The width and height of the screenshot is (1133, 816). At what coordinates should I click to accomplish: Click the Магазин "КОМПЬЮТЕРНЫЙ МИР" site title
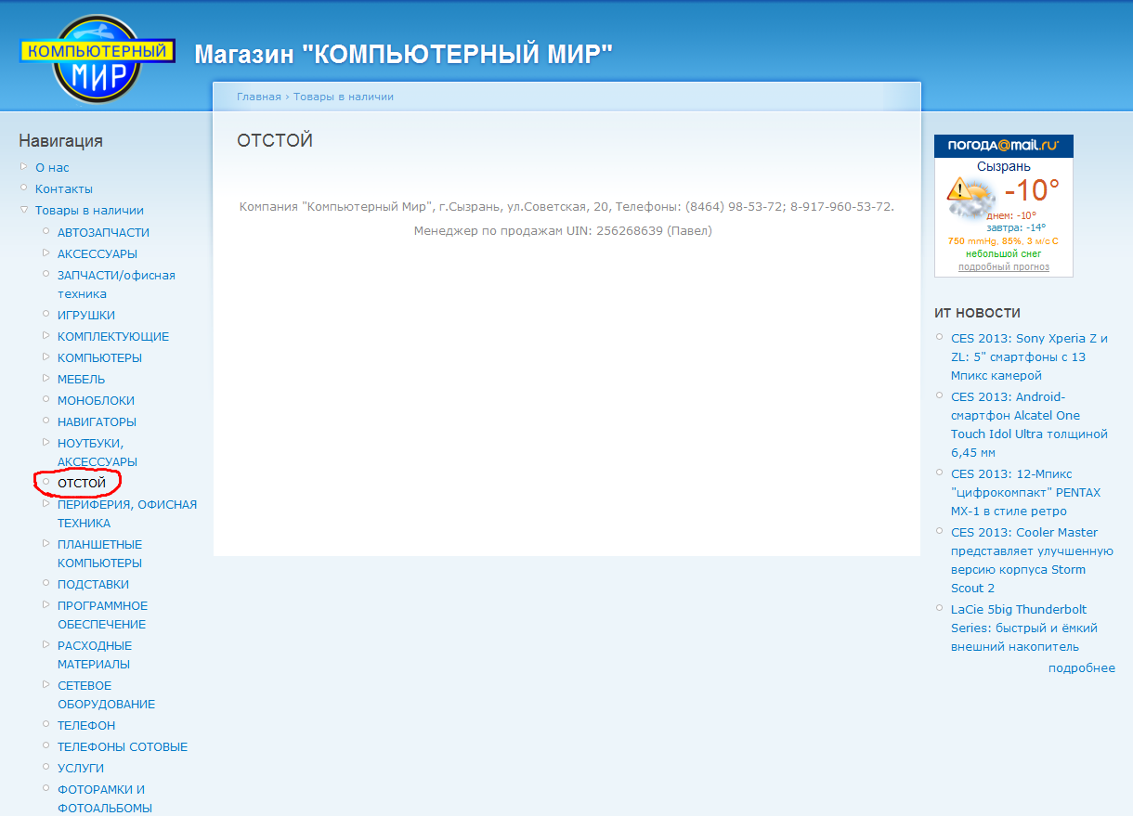coord(404,55)
